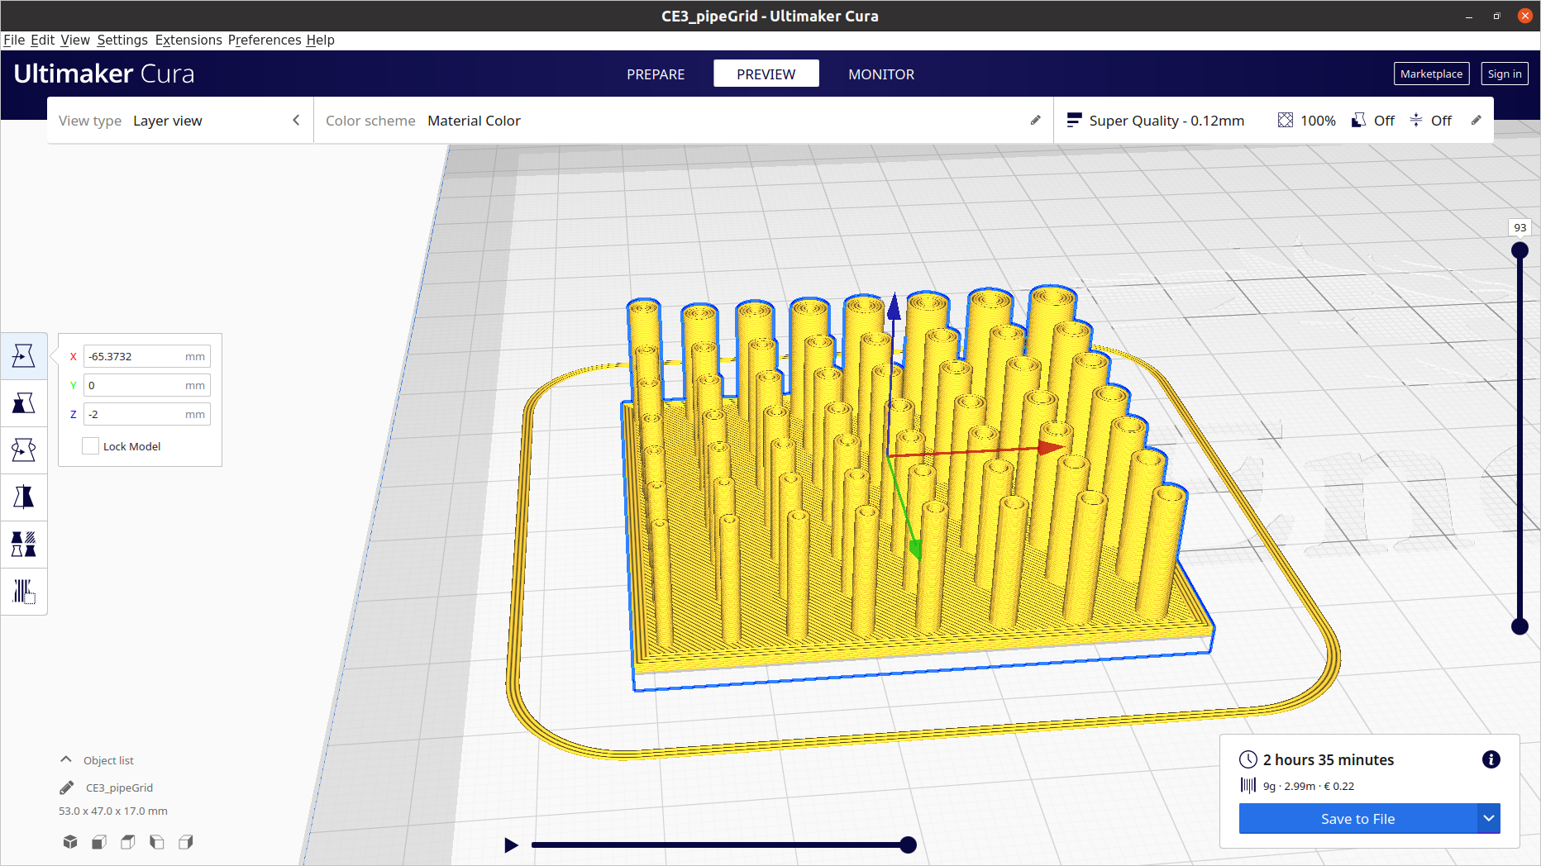Open the Save to File dropdown arrow
The width and height of the screenshot is (1541, 866).
[1488, 818]
